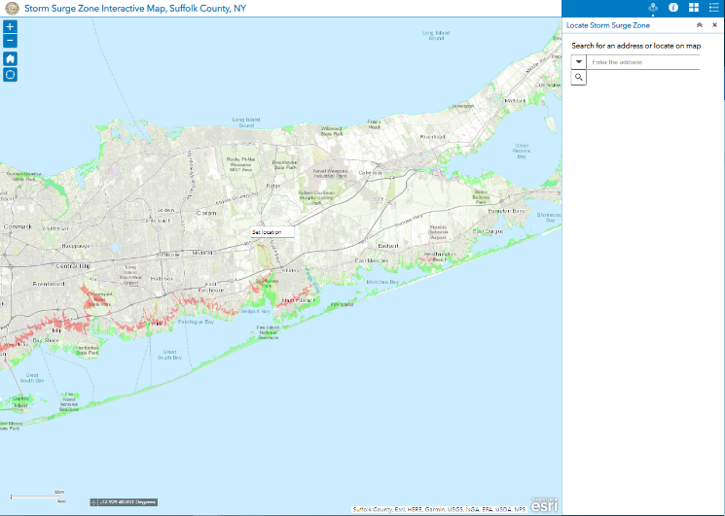The image size is (725, 516).
Task: Open the search source dropdown arrow
Action: (x=579, y=62)
